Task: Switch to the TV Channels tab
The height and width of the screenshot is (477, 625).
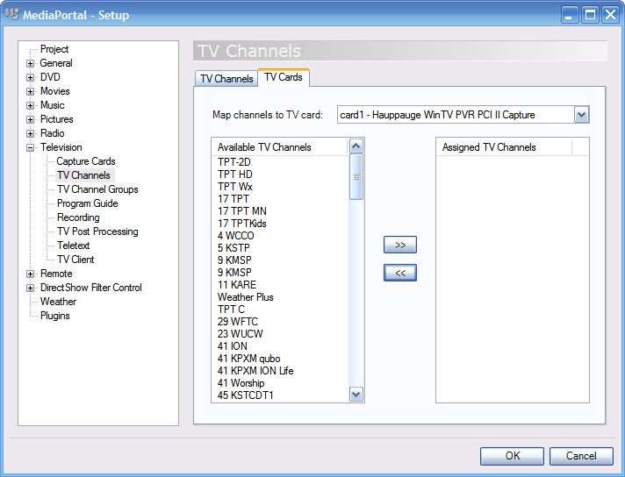Action: click(x=226, y=78)
